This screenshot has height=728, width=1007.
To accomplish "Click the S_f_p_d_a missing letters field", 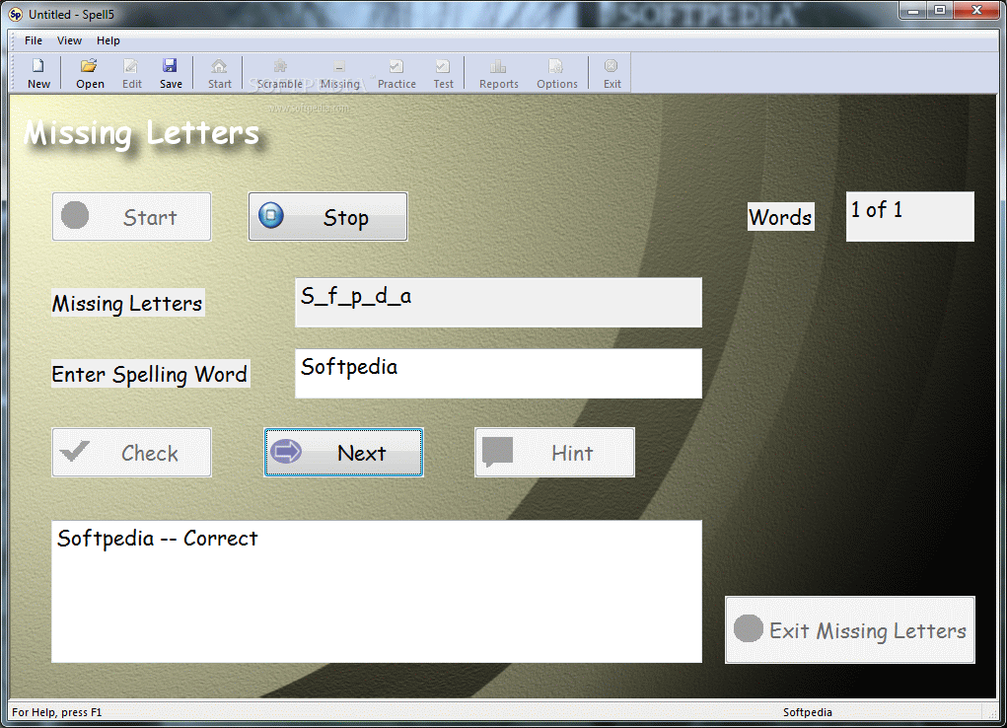I will pos(498,303).
